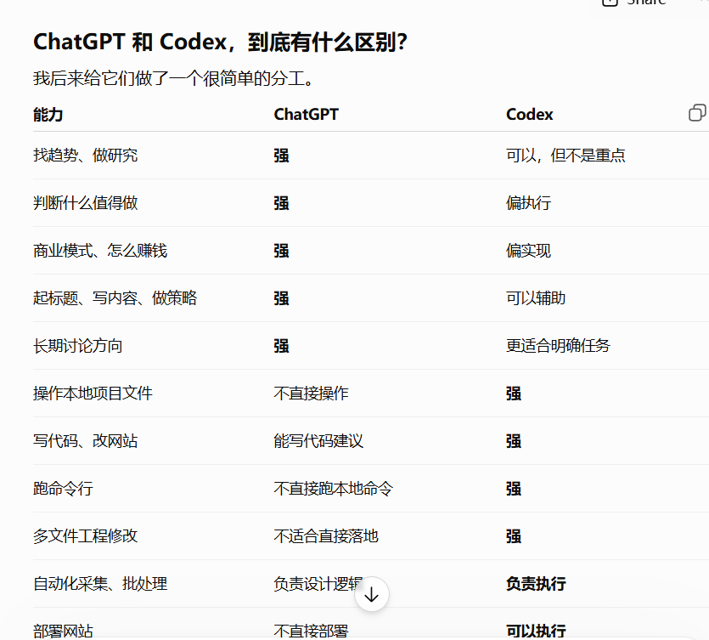
Task: Click the cell "长期讨论方向"
Action: point(78,346)
